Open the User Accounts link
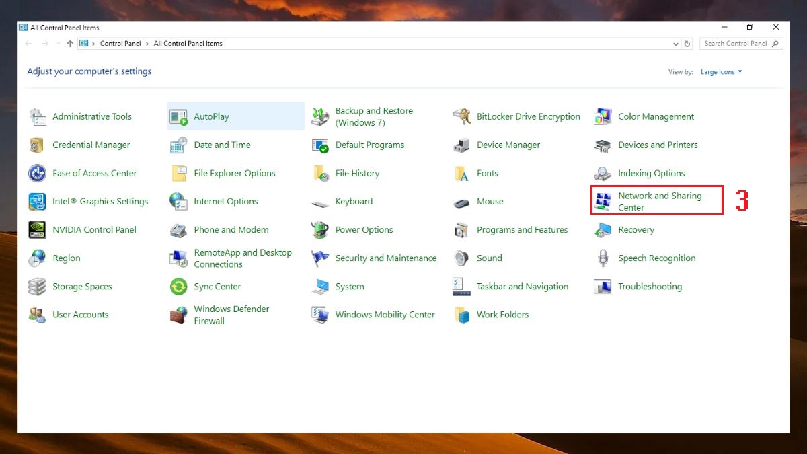 click(80, 314)
